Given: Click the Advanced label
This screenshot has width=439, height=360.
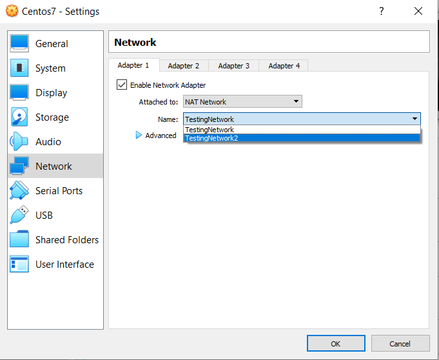Looking at the screenshot, I should point(161,135).
